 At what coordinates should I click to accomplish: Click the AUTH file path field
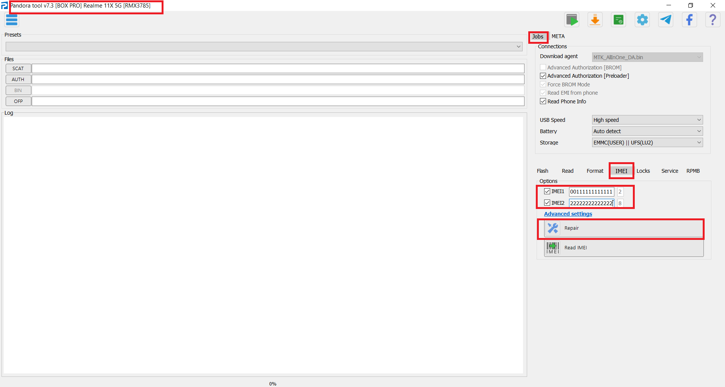tap(278, 80)
